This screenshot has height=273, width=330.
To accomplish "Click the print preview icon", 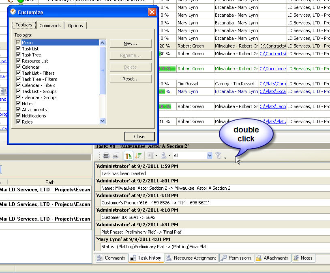I will coord(115,156).
